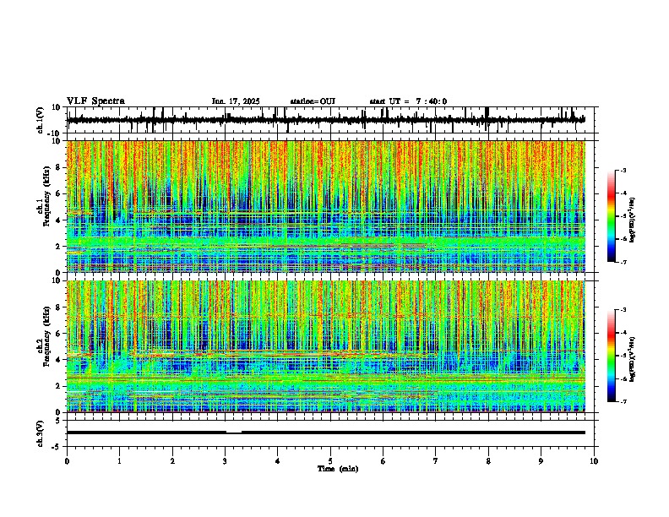This screenshot has height=517, width=669.
Task: Click the '2' tick on the time axis
Action: coord(172,461)
